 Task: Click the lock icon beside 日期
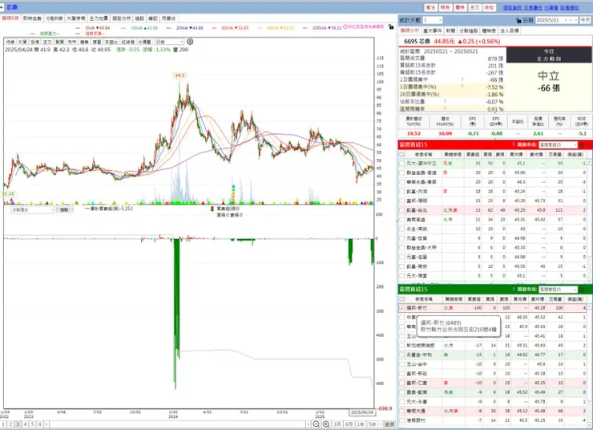coord(518,20)
